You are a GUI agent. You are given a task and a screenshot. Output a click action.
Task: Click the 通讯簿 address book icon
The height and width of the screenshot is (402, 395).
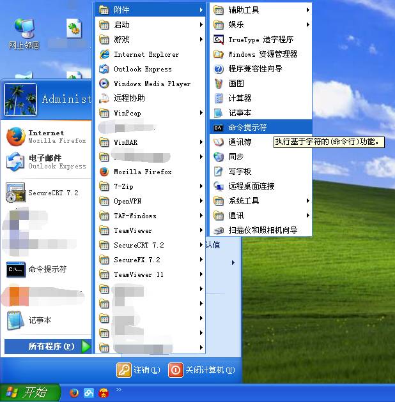point(219,142)
